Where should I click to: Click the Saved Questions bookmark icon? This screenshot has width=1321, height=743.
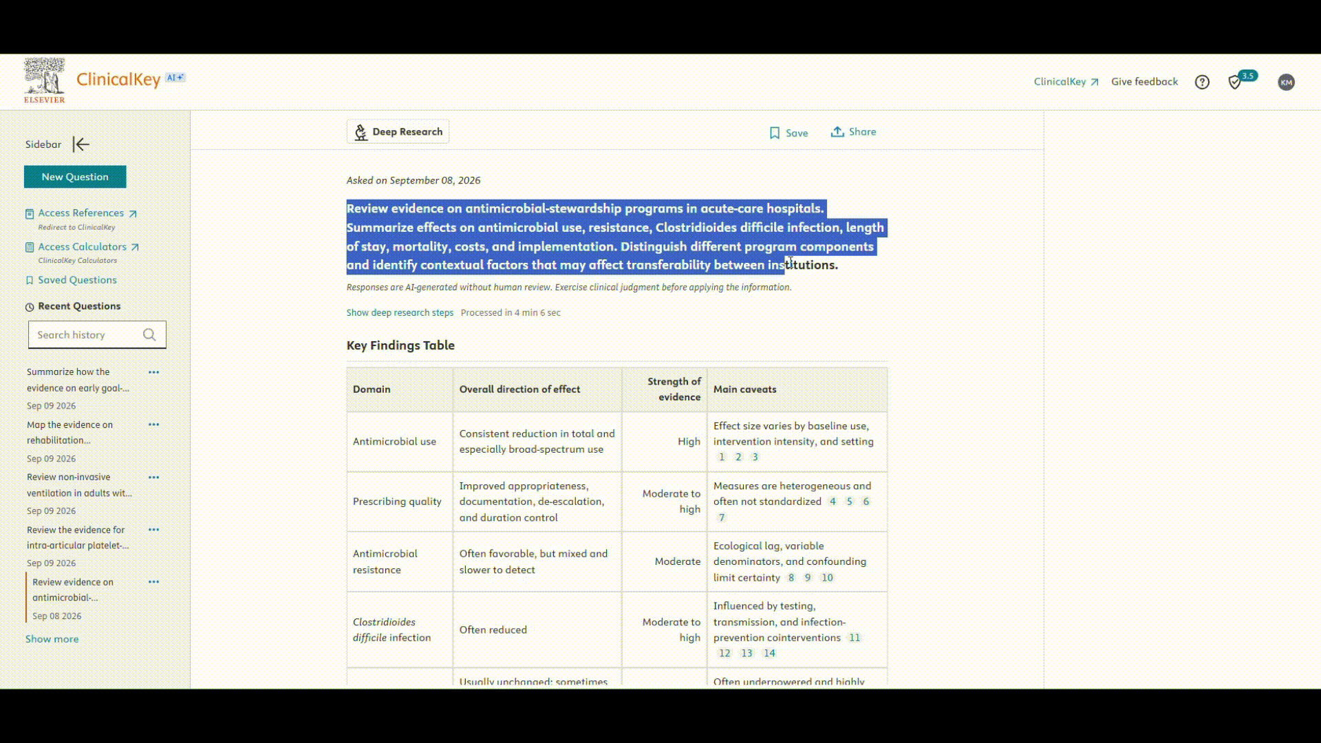click(x=30, y=280)
